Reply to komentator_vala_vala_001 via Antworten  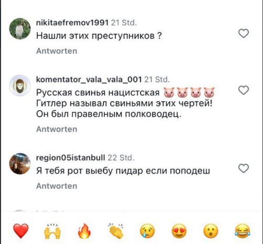[57, 129]
